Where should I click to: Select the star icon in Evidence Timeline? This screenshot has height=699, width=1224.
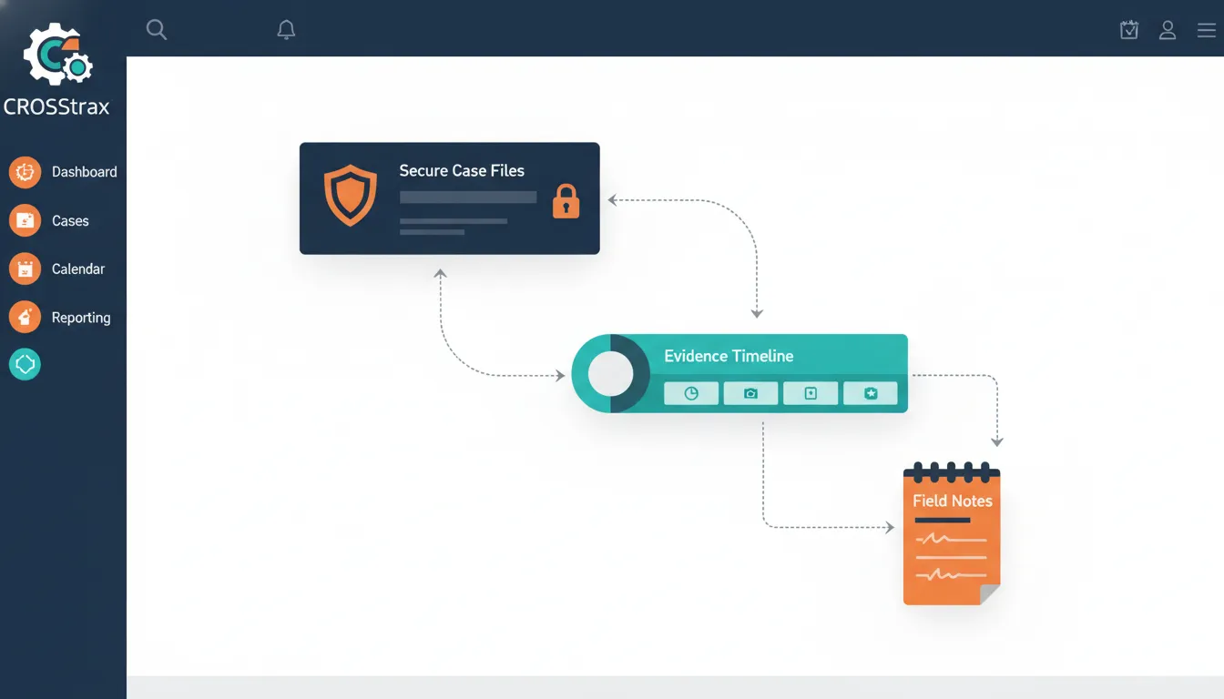pyautogui.click(x=871, y=393)
